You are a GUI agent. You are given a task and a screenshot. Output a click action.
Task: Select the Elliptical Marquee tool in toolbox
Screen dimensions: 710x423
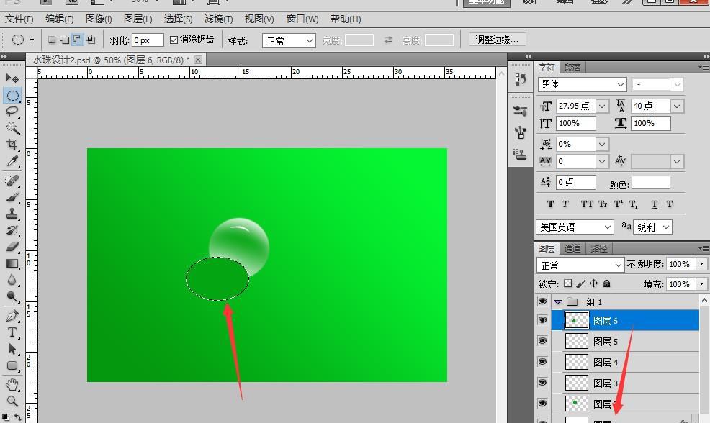(12, 96)
